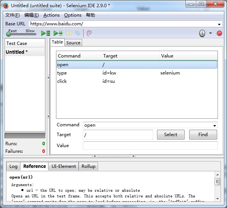Click the Select button for Target
Screen dimensions: 227x208
point(171,135)
